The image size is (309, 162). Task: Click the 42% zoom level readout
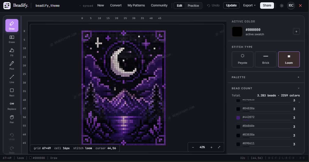(202, 147)
